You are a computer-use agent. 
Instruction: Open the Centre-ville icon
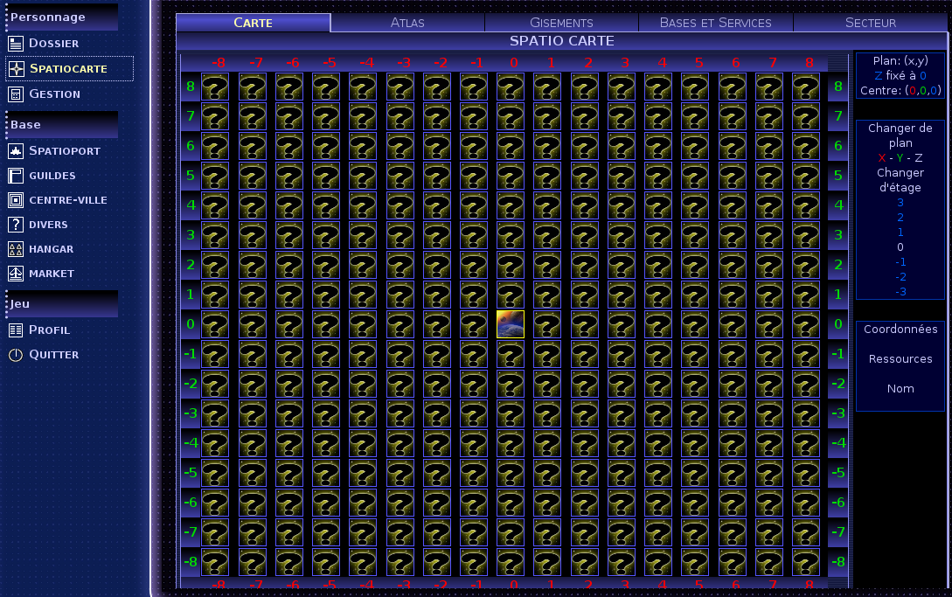pos(15,200)
